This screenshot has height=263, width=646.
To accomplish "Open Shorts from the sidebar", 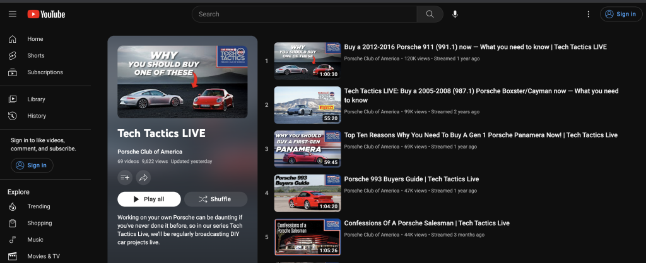I will (x=35, y=55).
